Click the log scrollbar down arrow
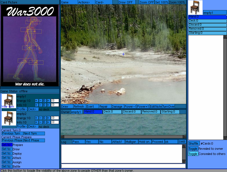Image resolution: width=227 pixels, height=172 pixels. coord(184,161)
